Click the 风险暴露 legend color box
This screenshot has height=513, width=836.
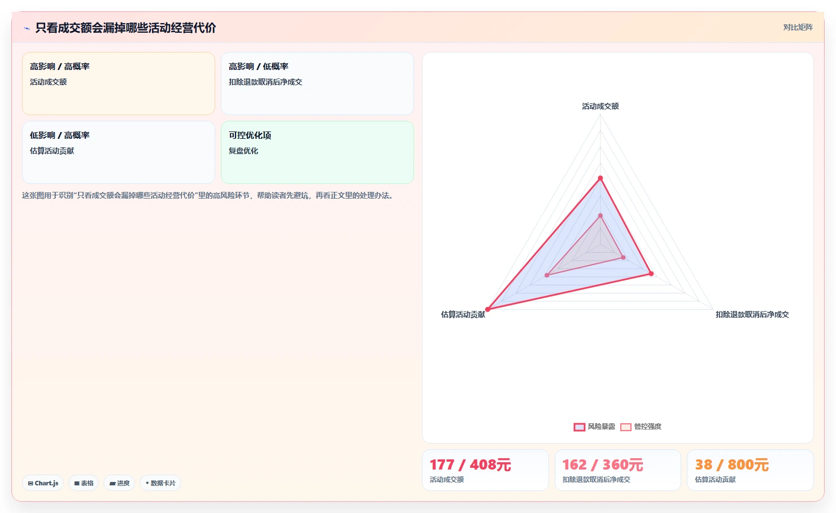[580, 427]
